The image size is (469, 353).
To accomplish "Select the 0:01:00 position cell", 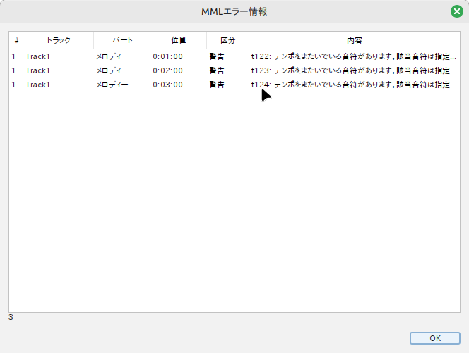I will (x=168, y=56).
